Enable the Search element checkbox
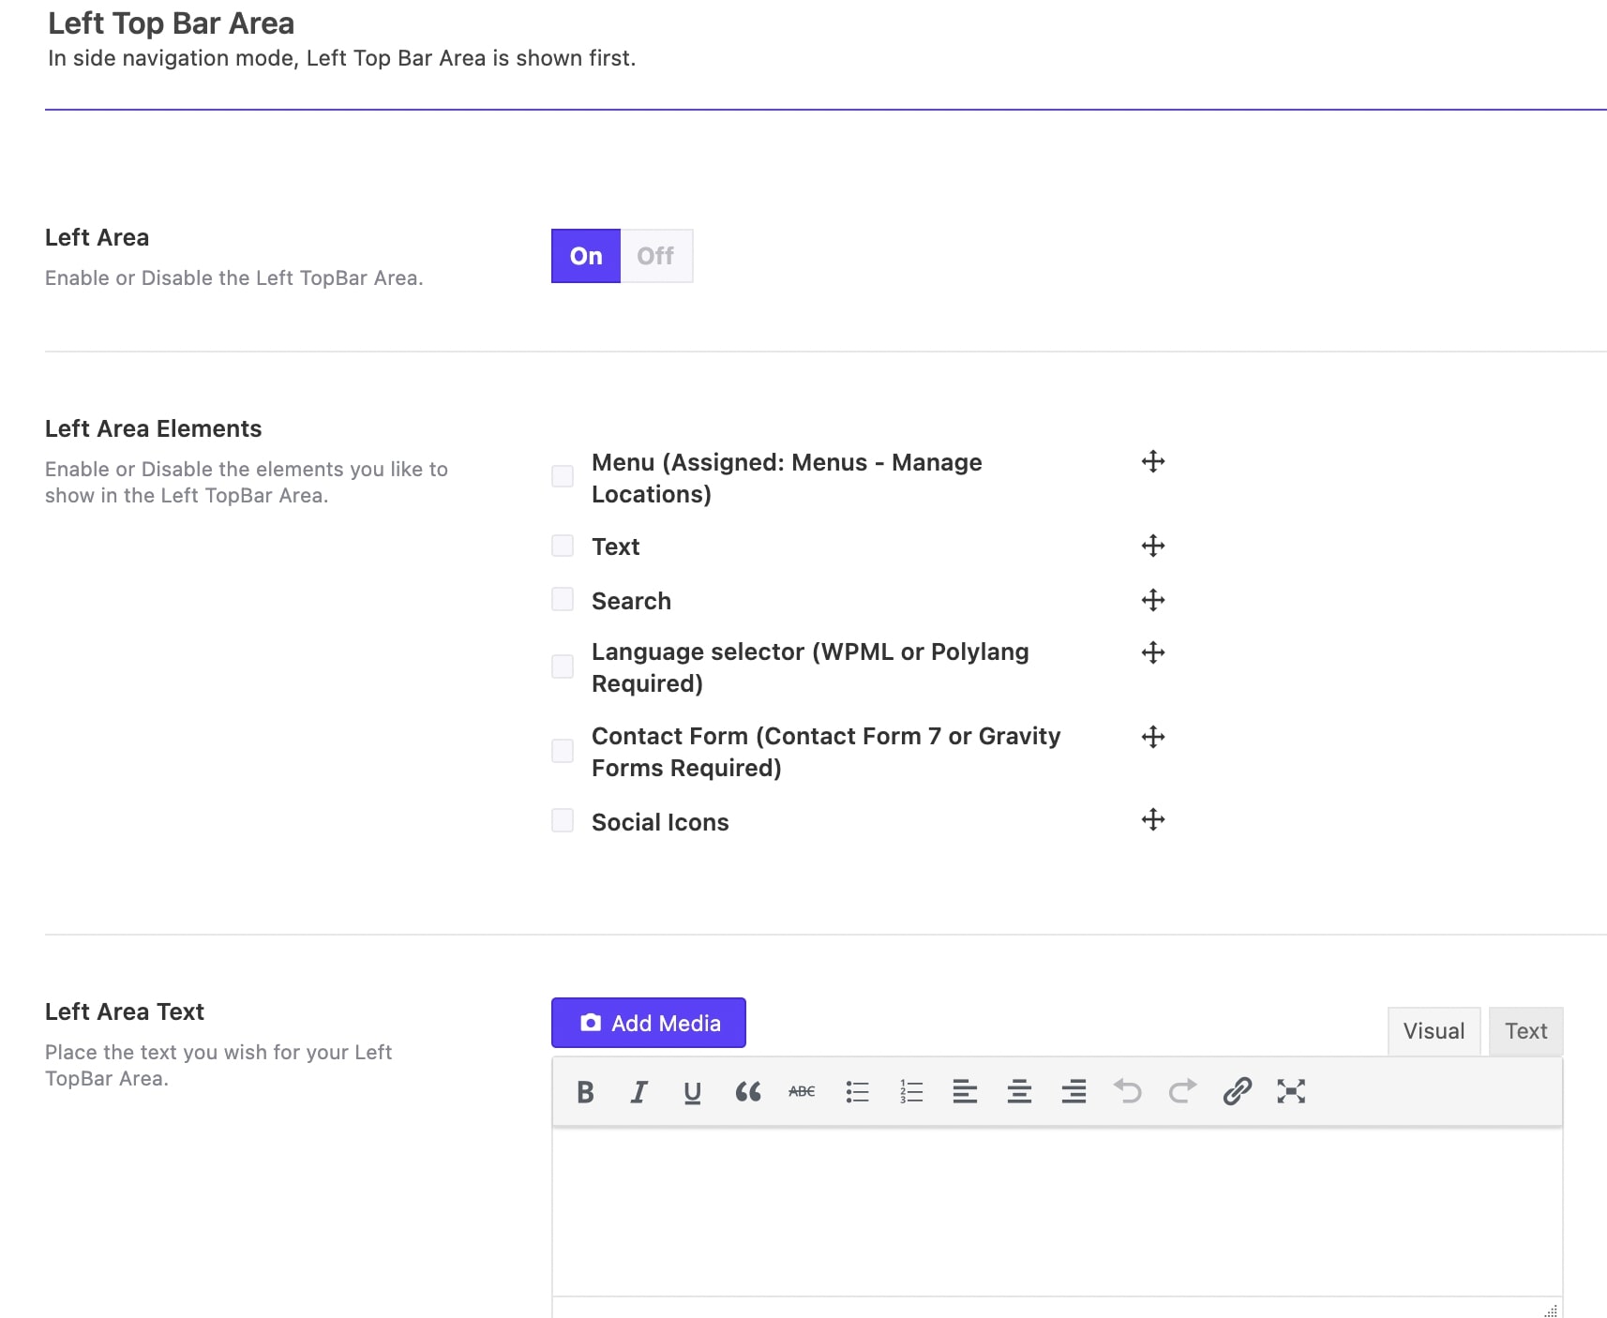Viewport: 1607px width, 1318px height. coord(563,600)
